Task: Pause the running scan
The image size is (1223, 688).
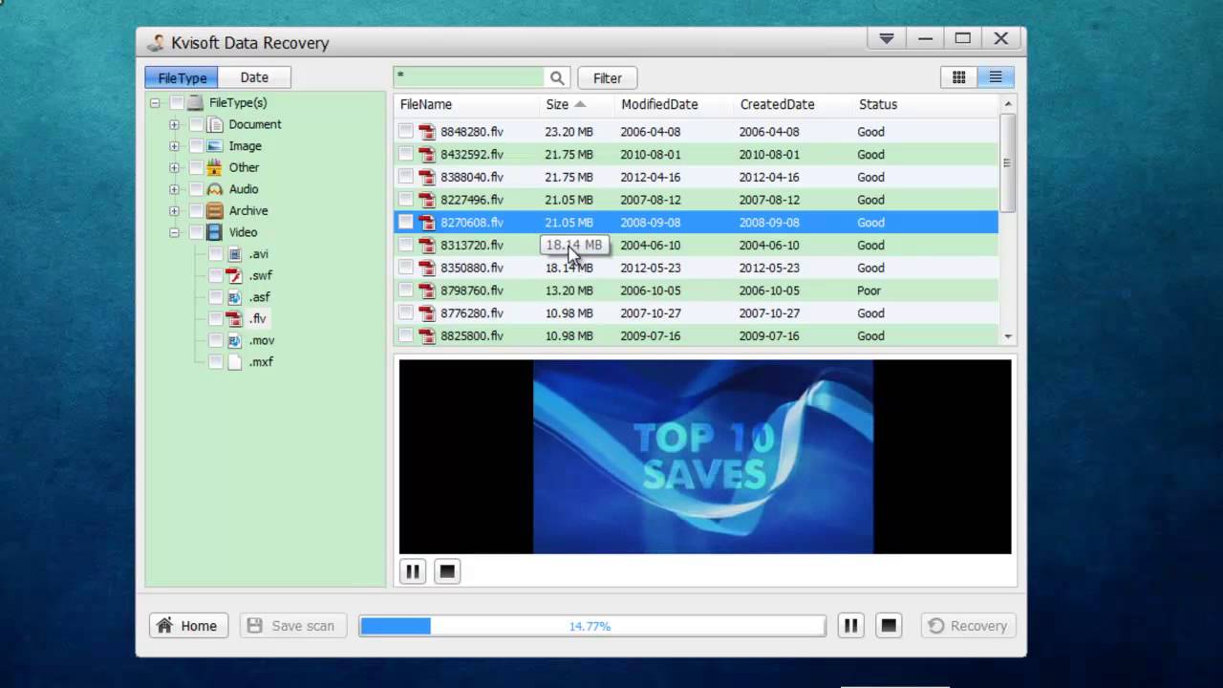Action: click(850, 626)
